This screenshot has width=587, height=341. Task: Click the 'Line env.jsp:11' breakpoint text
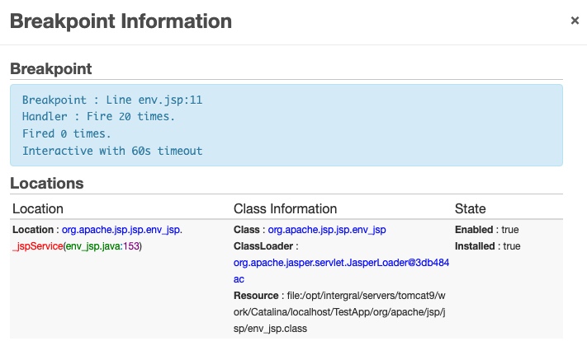coord(154,100)
